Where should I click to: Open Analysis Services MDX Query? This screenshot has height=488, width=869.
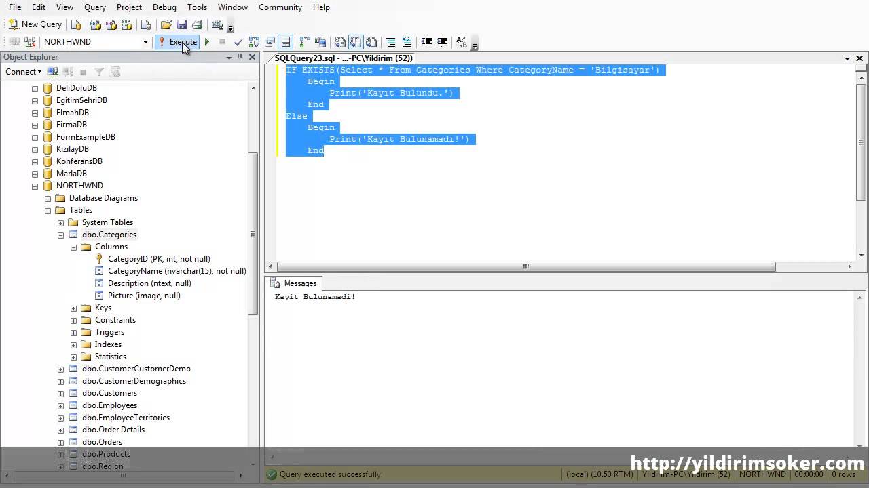[x=96, y=24]
